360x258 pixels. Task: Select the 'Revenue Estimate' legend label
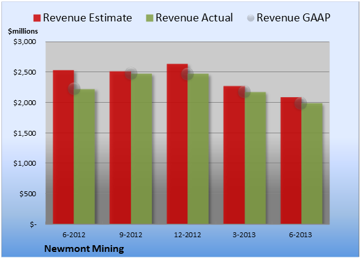point(88,18)
